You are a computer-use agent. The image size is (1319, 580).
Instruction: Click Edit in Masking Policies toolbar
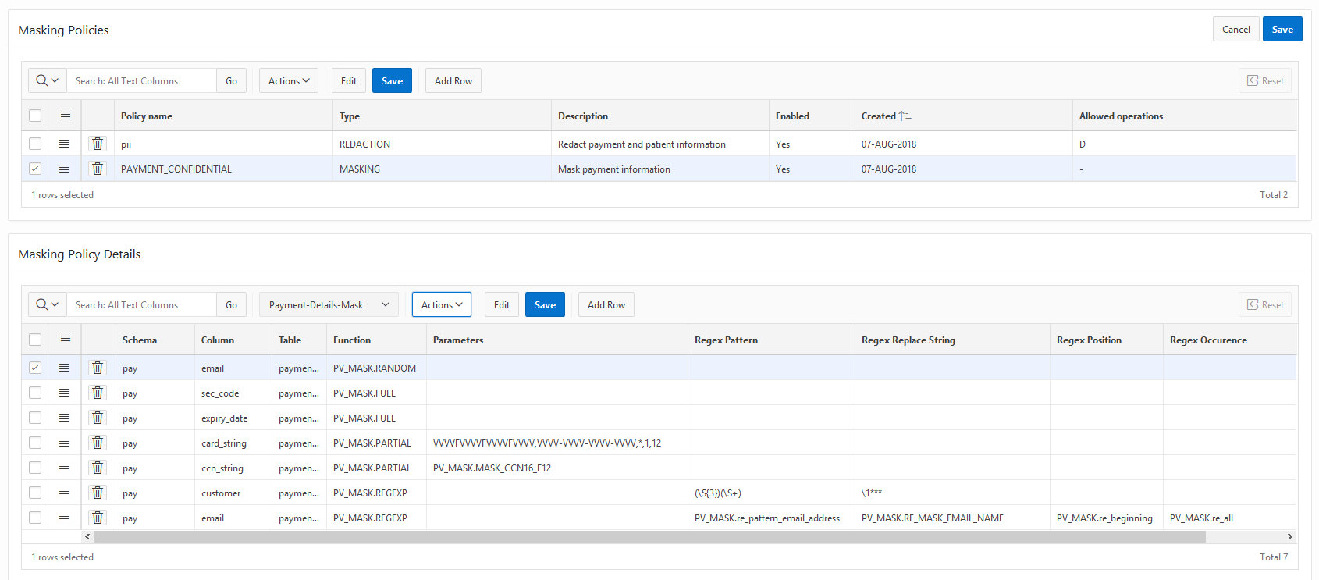(x=349, y=80)
